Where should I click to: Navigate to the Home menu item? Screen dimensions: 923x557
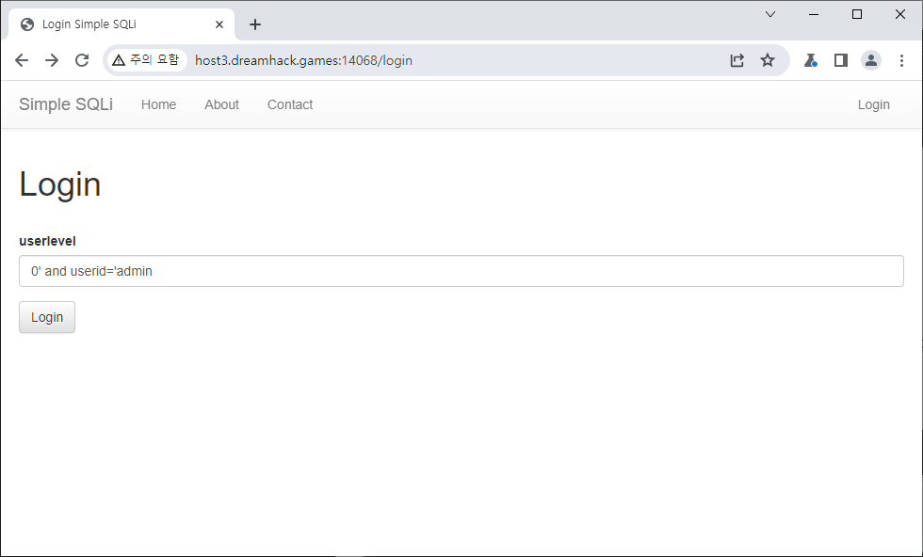coord(158,104)
